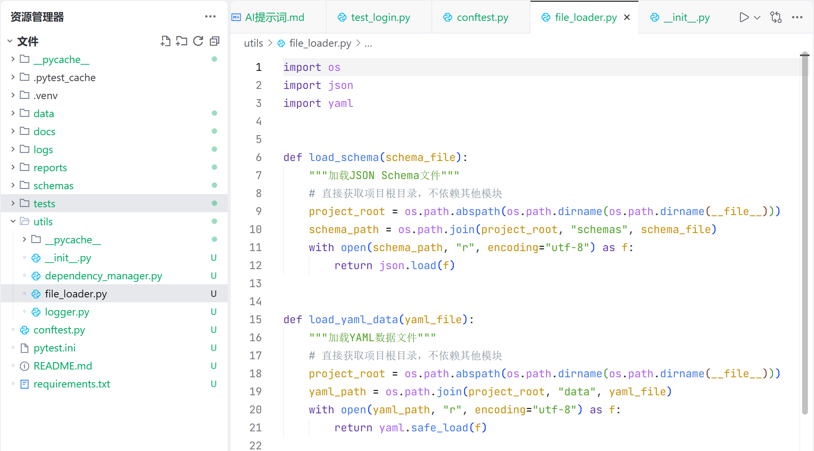Close the file_loader.py tab

coord(627,17)
